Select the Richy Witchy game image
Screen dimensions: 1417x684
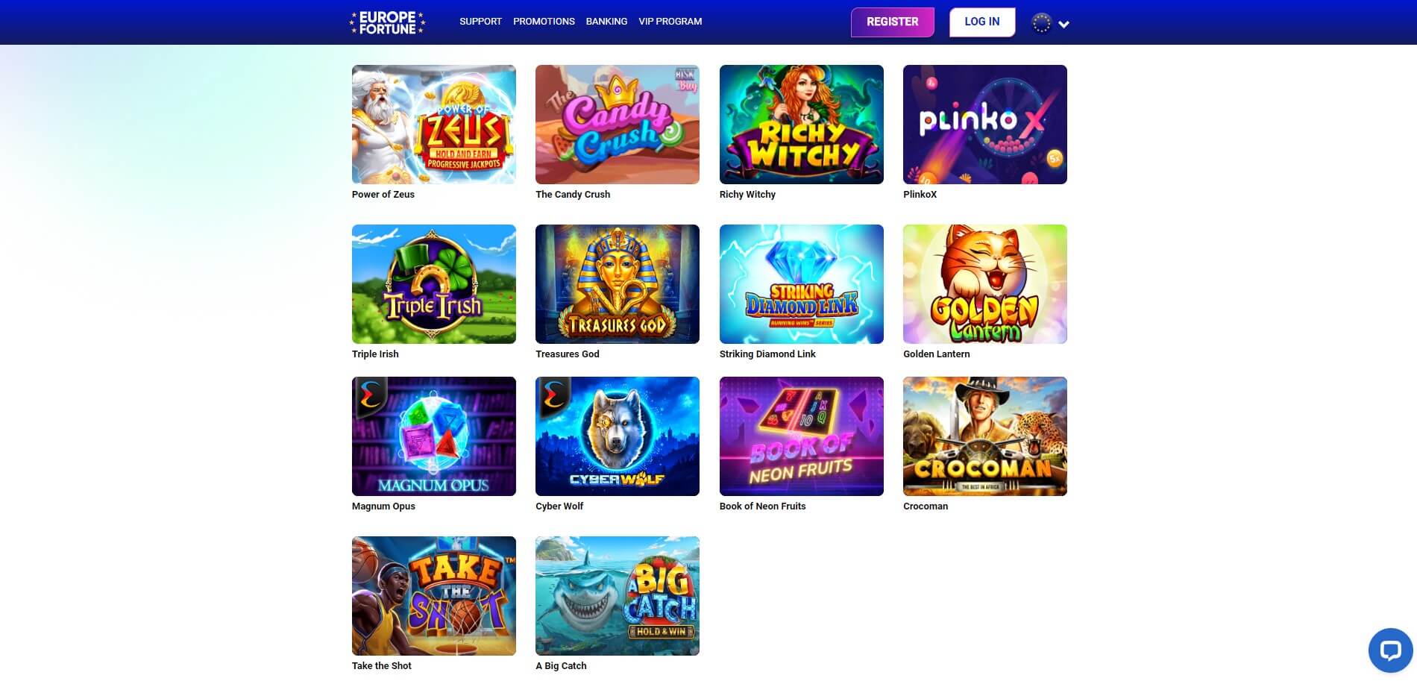tap(802, 125)
